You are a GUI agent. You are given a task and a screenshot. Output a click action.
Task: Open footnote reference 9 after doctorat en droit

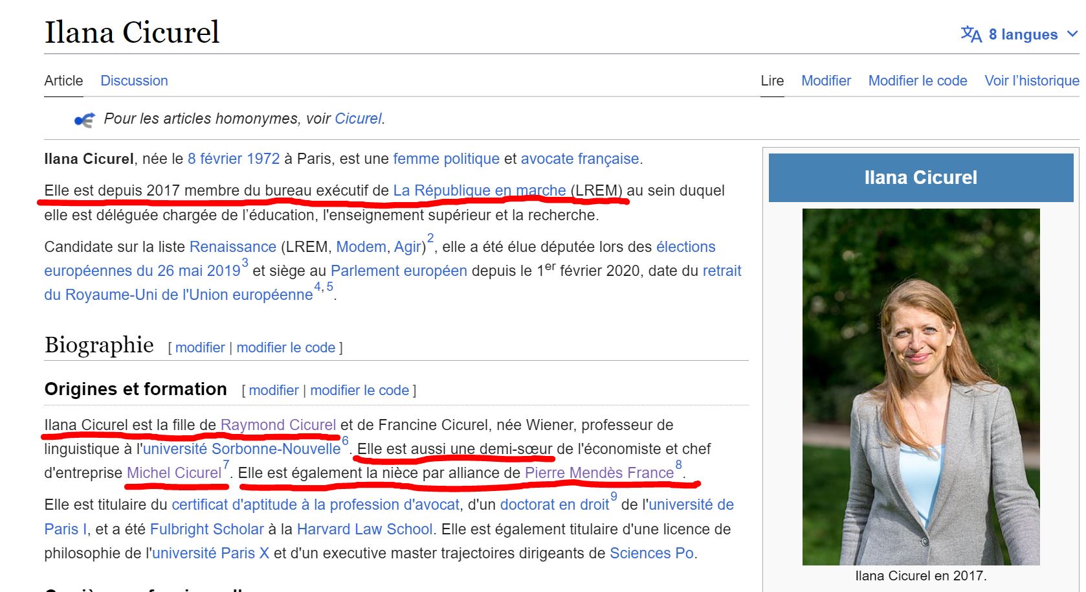coord(614,497)
